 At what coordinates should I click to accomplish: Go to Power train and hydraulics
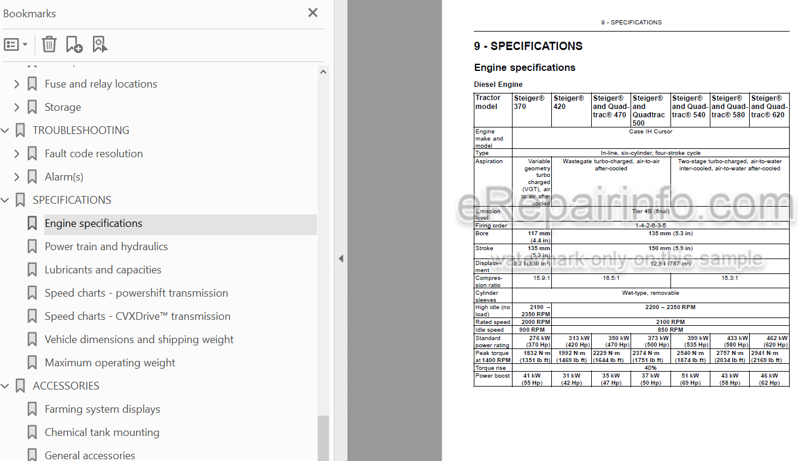pos(106,247)
